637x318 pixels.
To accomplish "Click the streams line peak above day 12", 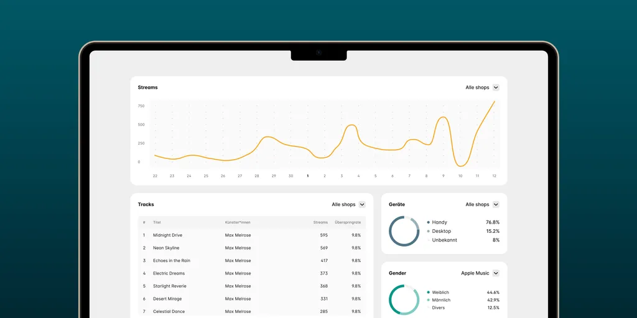I will point(494,102).
